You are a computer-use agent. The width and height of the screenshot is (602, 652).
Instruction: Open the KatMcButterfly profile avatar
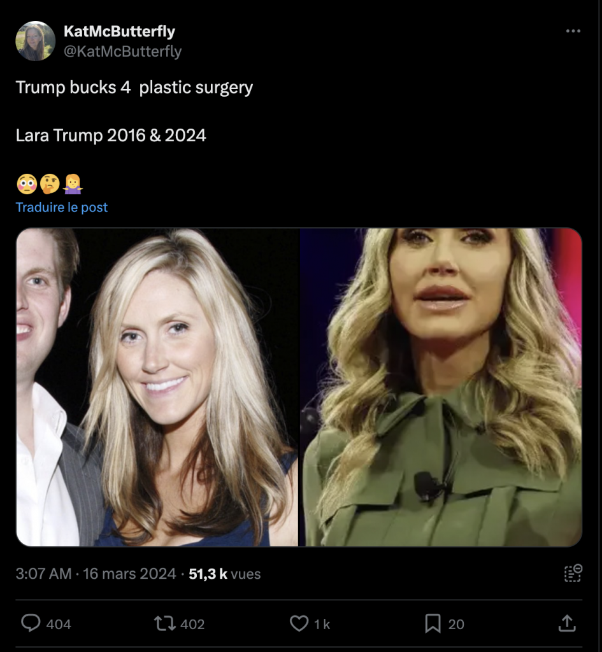[36, 41]
